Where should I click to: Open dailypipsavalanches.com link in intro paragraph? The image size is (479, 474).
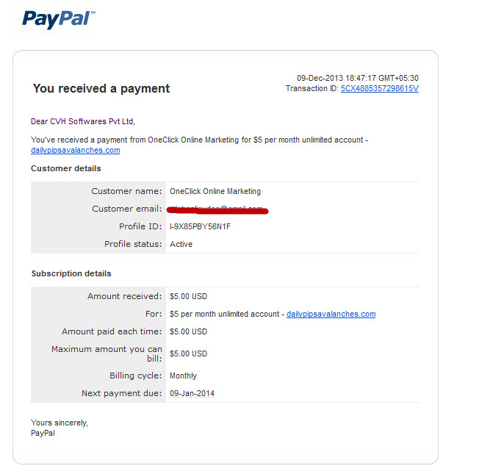tap(76, 151)
